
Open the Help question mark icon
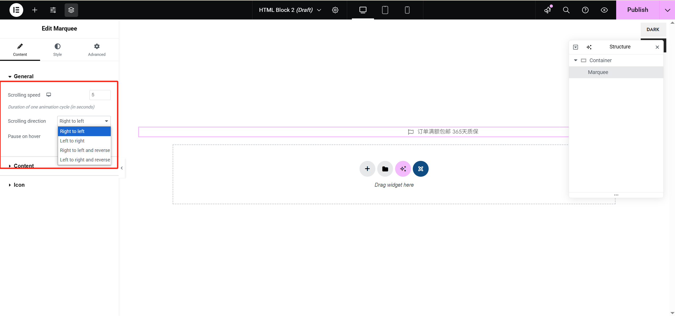585,10
